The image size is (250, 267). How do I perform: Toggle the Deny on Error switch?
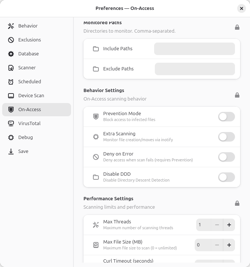click(226, 157)
